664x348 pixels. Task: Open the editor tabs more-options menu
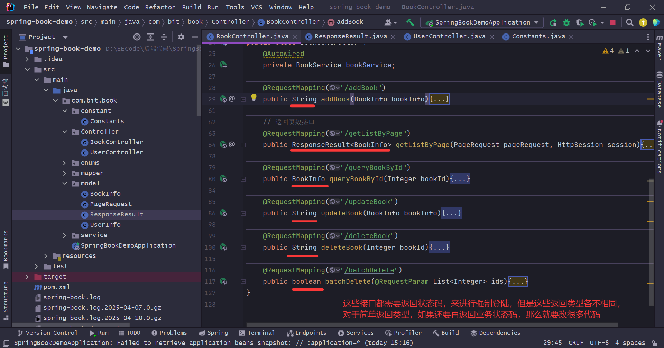click(x=648, y=37)
